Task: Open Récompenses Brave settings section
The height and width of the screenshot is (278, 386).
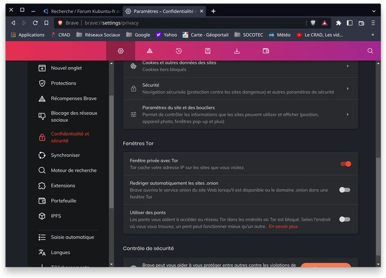Action: [x=68, y=98]
